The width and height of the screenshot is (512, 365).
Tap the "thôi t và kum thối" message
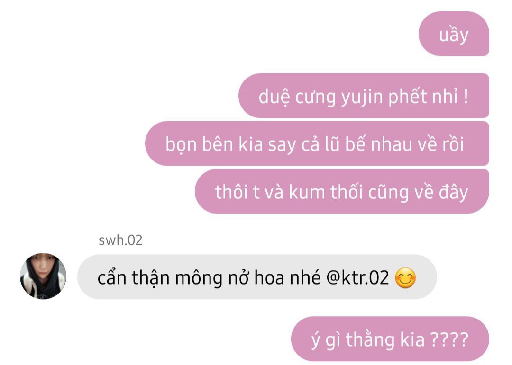point(342,191)
